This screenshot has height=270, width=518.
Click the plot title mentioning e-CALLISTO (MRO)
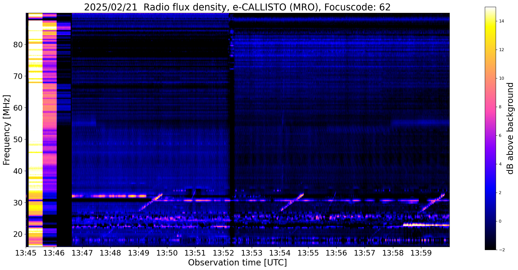click(237, 7)
